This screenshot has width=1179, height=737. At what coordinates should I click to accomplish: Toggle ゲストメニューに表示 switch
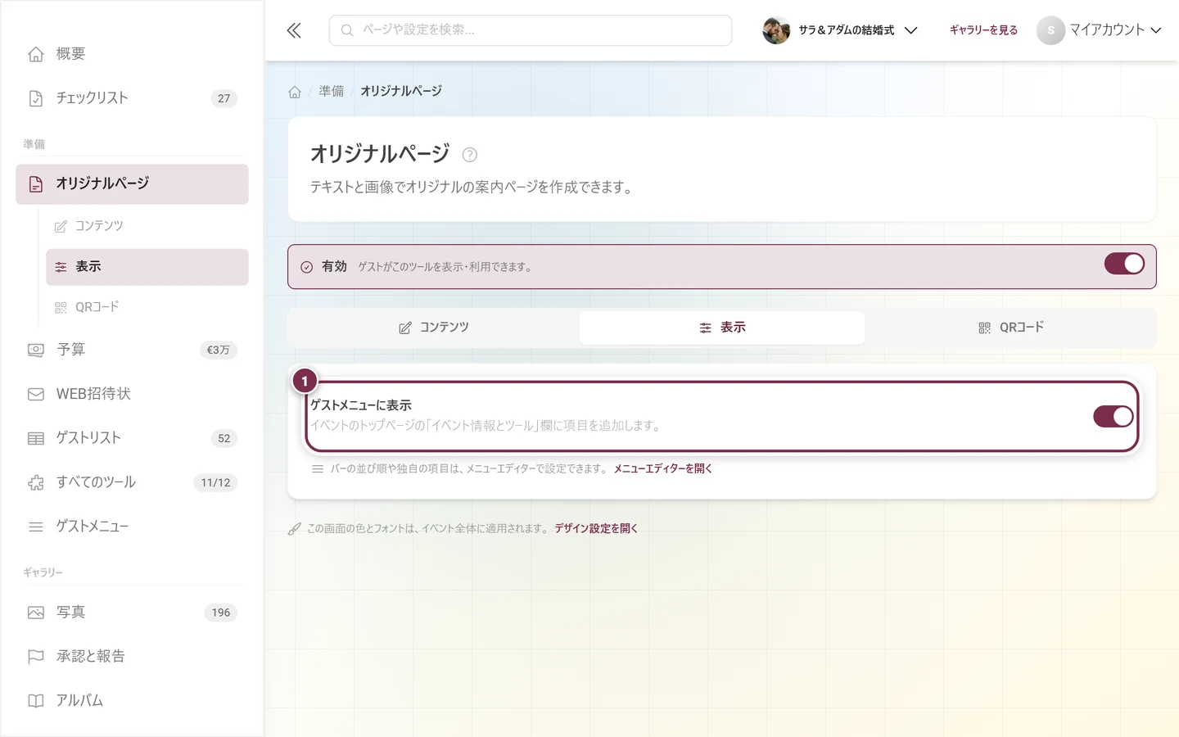1113,416
